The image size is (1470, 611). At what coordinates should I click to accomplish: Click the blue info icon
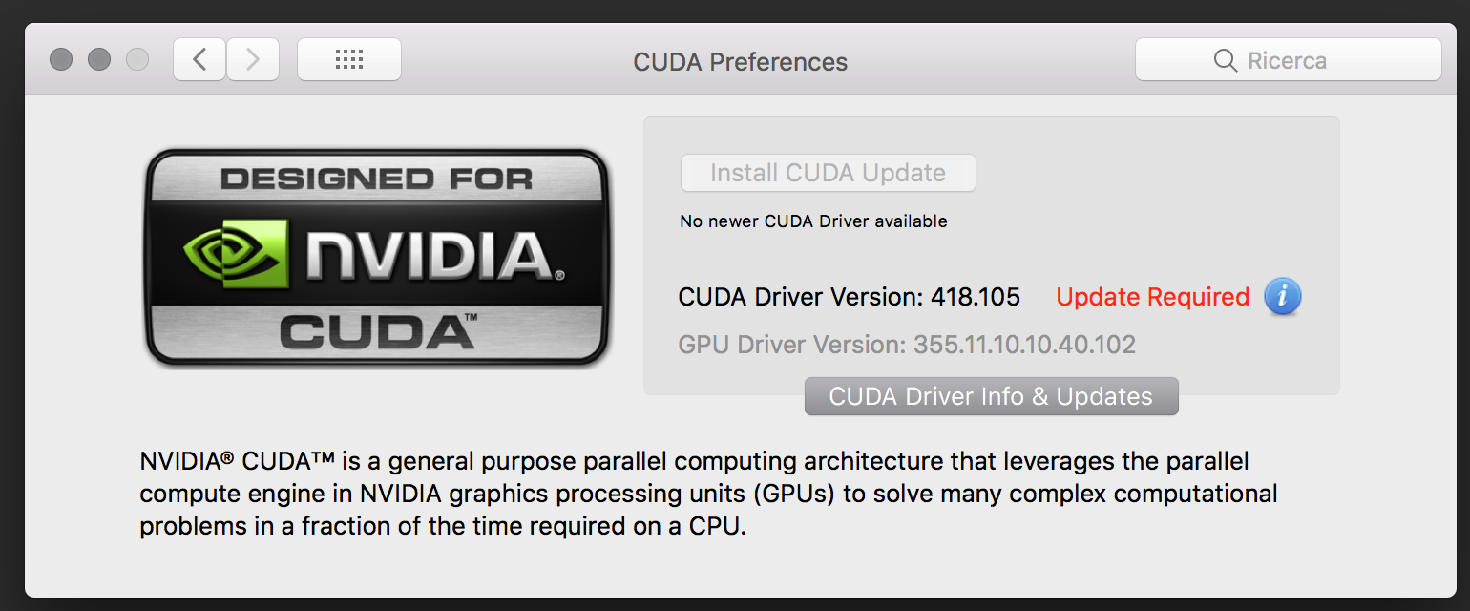[1282, 297]
